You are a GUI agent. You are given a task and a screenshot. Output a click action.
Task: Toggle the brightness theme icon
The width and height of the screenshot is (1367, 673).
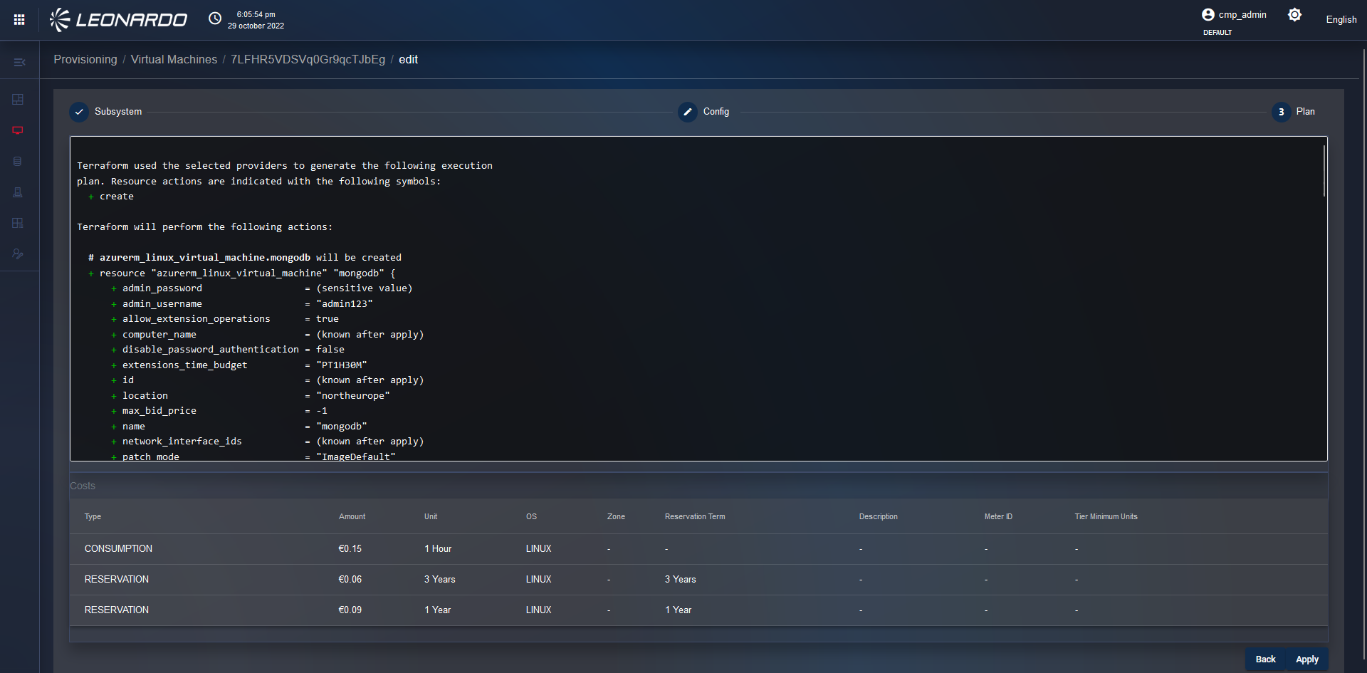(1294, 15)
